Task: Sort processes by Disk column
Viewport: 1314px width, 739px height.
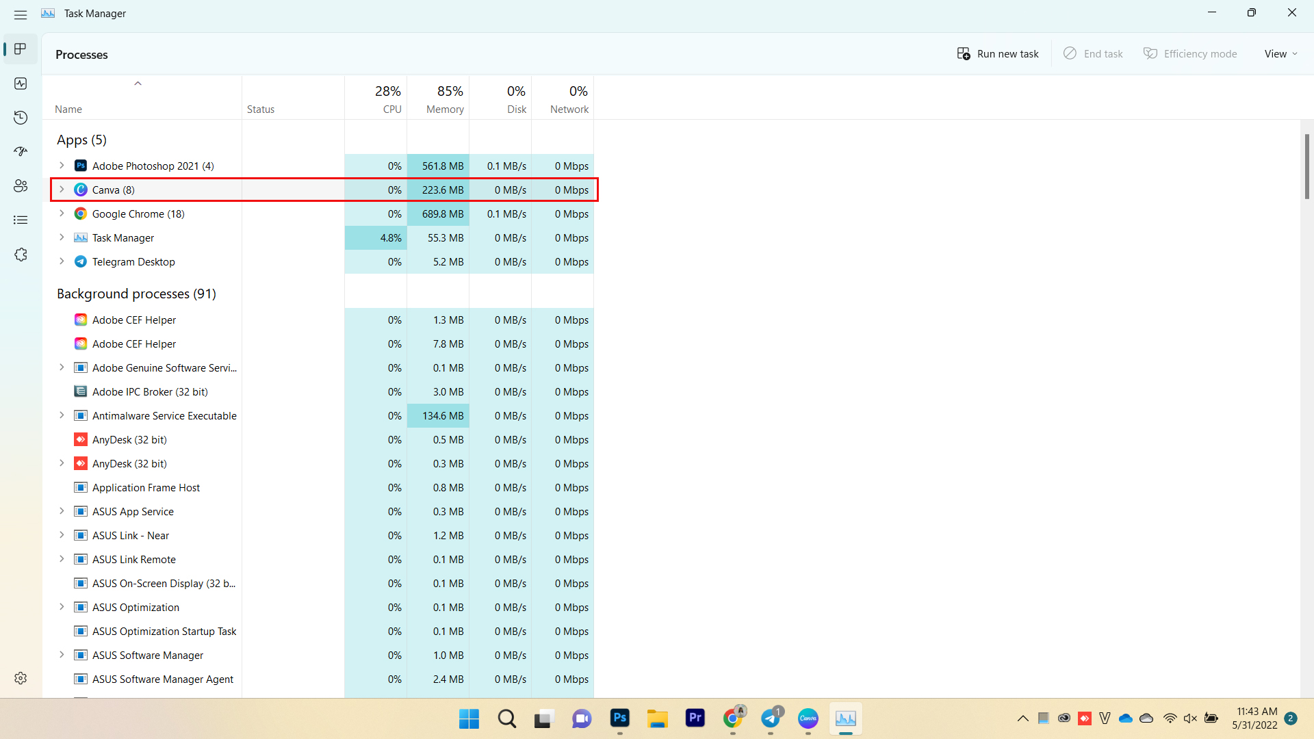Action: pyautogui.click(x=500, y=98)
